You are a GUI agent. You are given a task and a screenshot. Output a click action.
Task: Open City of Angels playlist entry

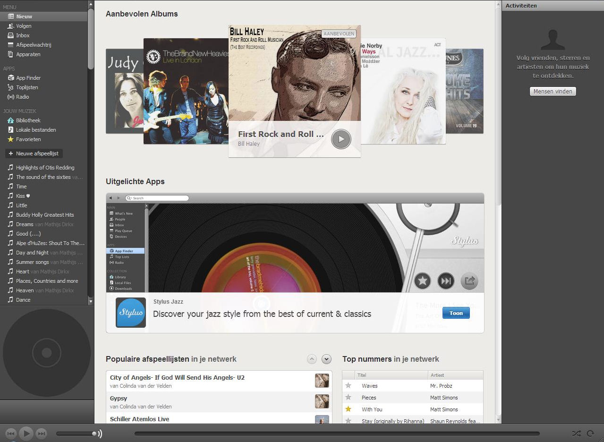pyautogui.click(x=219, y=381)
